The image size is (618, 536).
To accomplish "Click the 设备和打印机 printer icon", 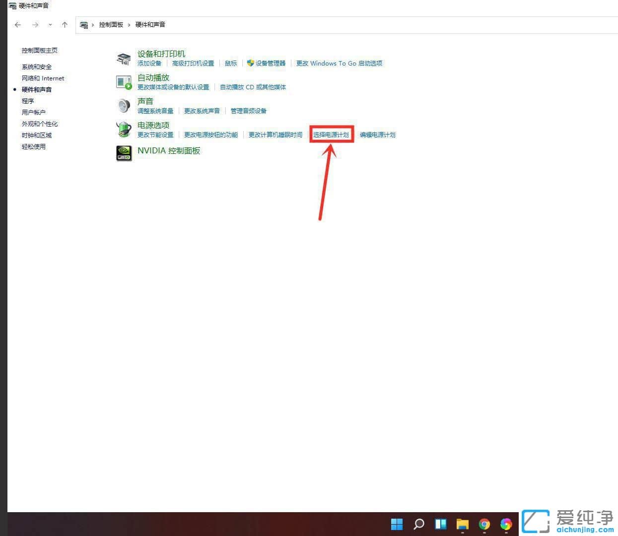I will [x=124, y=57].
